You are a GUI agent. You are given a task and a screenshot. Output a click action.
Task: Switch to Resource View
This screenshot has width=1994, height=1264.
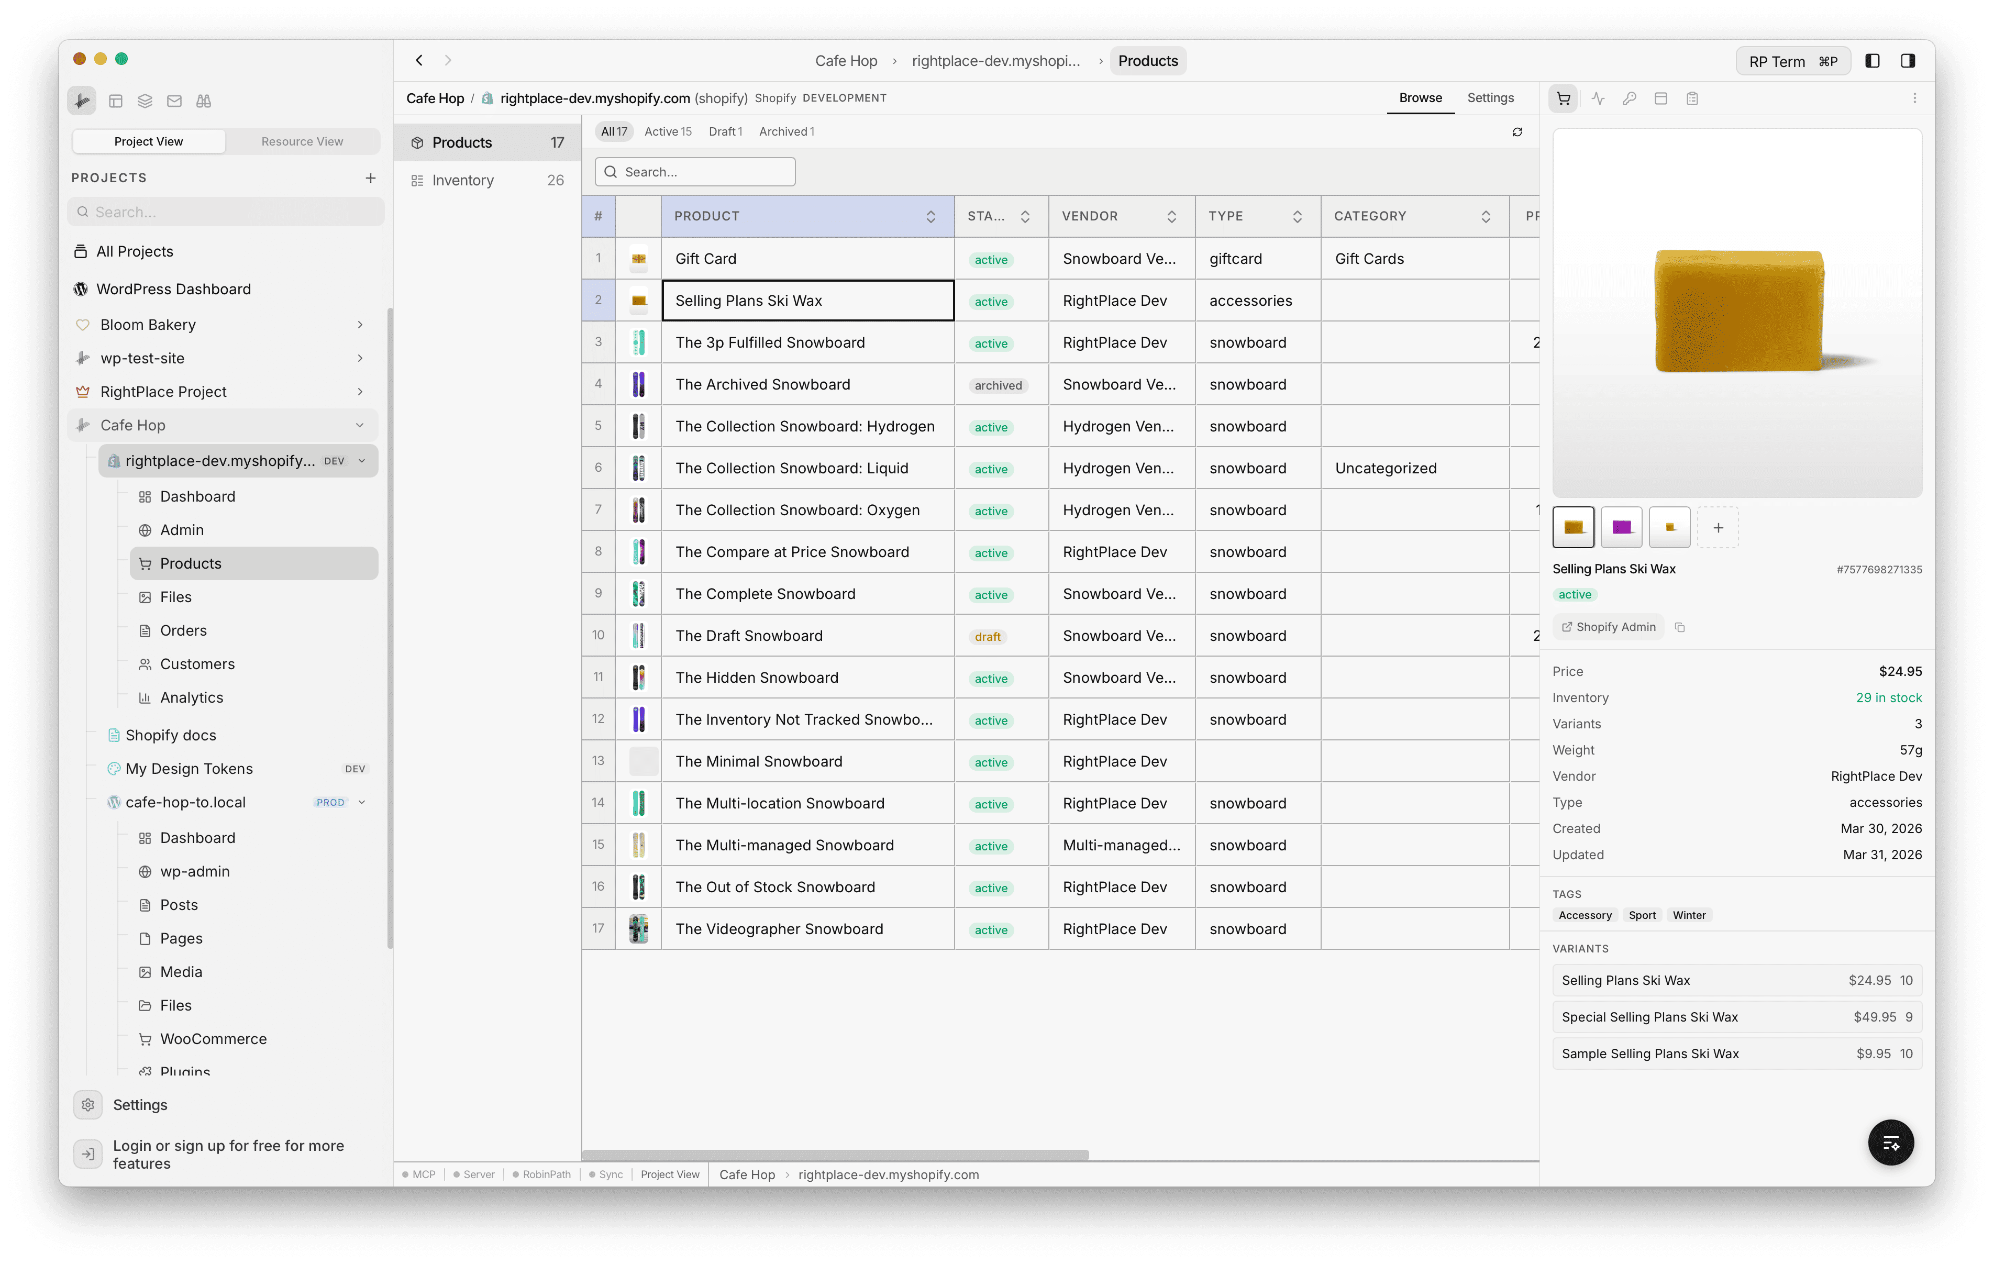pos(302,141)
